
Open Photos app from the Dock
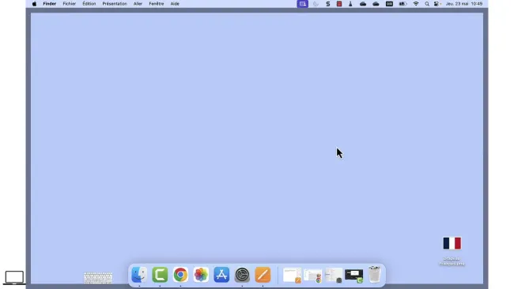pos(201,275)
